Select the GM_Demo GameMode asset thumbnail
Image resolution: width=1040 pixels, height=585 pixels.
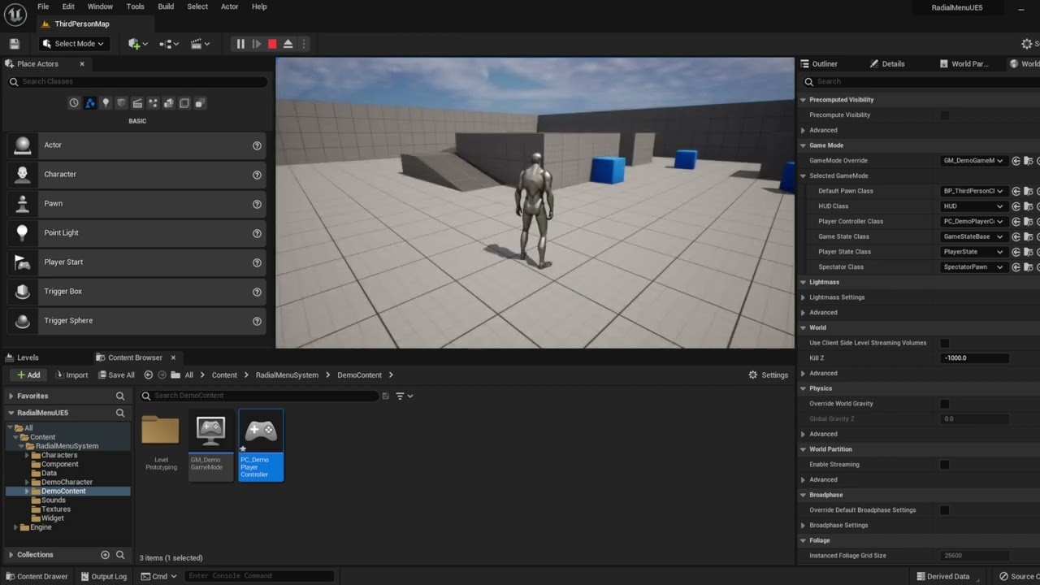click(210, 444)
